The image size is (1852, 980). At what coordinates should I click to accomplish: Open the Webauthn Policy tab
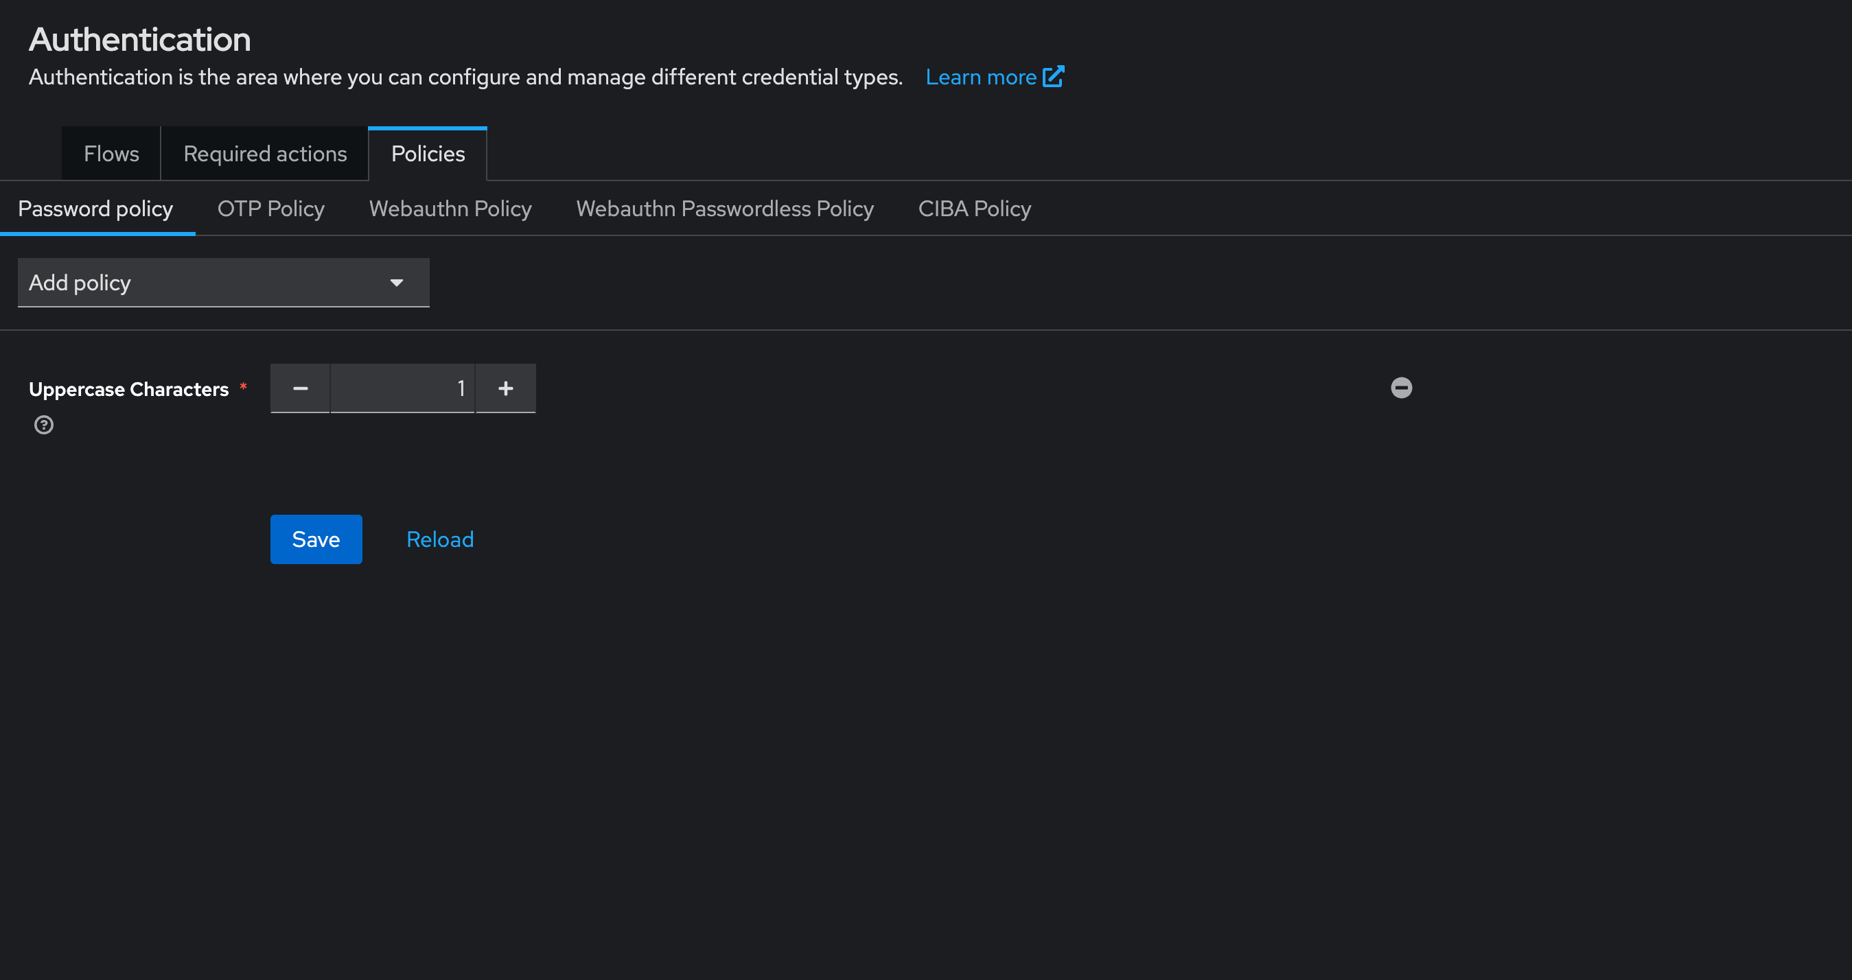coord(451,209)
